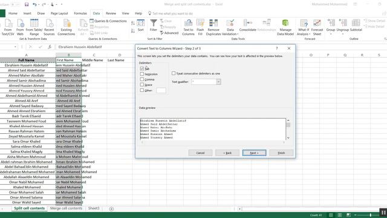Screen dimensions: 387x218
Task: Open Data Validation tool
Action: pos(230,27)
